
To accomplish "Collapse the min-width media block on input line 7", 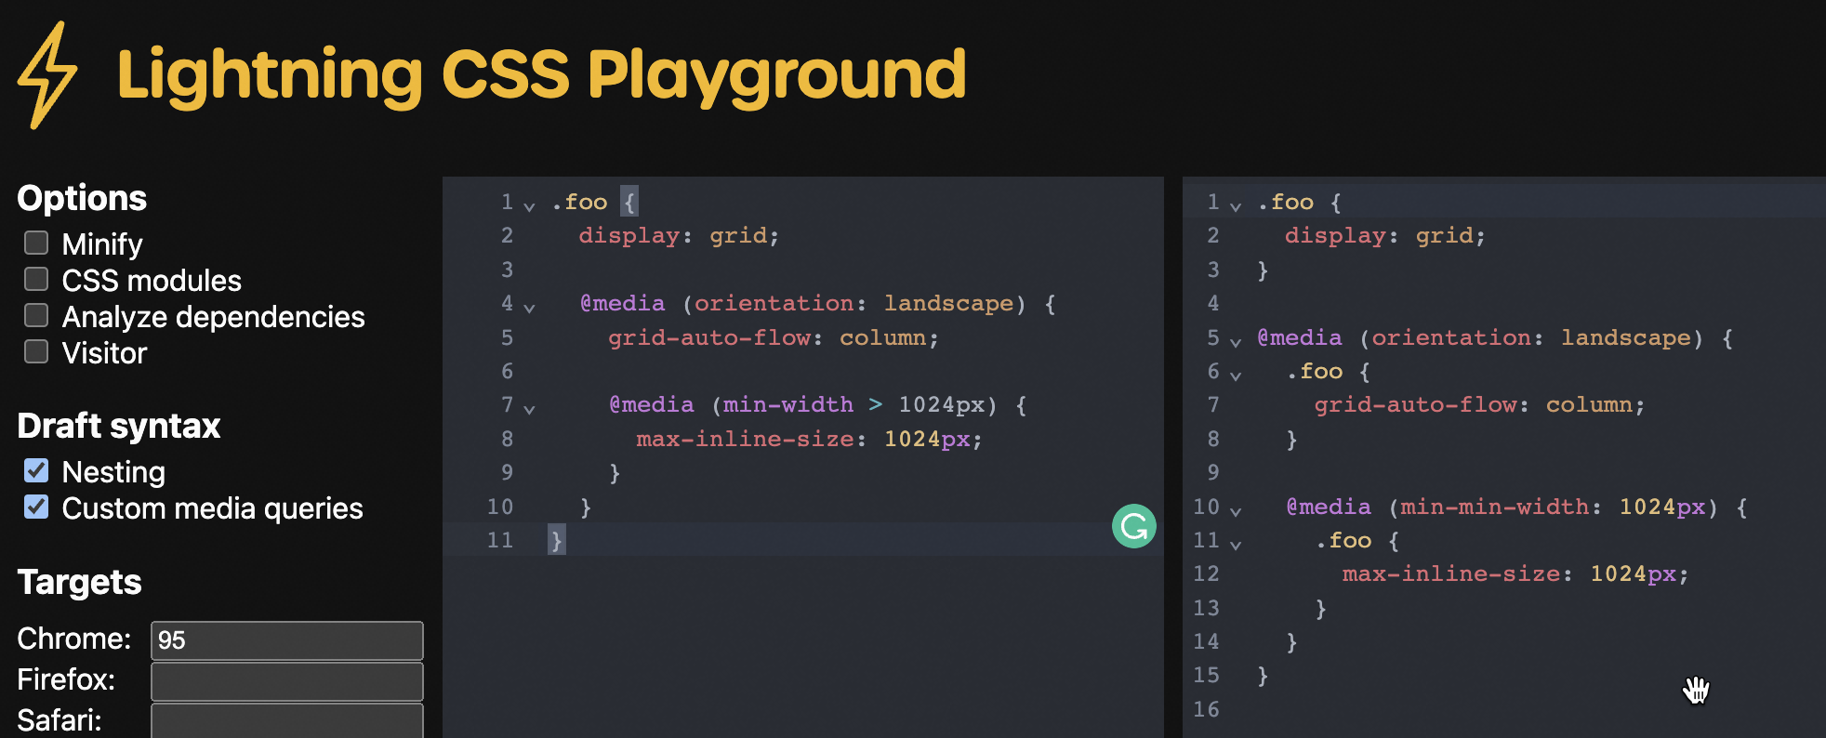I will pos(529,408).
